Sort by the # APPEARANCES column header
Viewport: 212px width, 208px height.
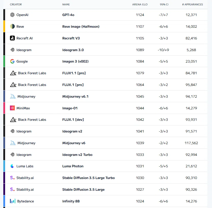point(193,4)
